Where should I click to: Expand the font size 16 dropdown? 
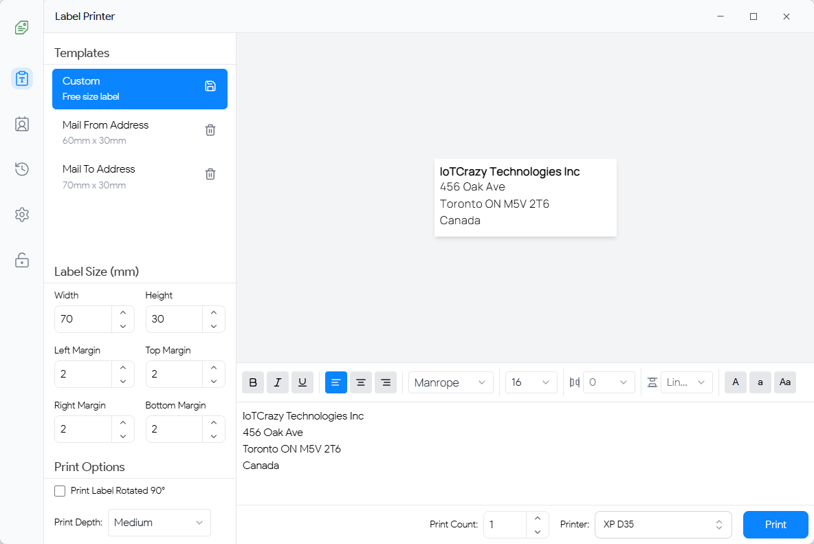[531, 382]
